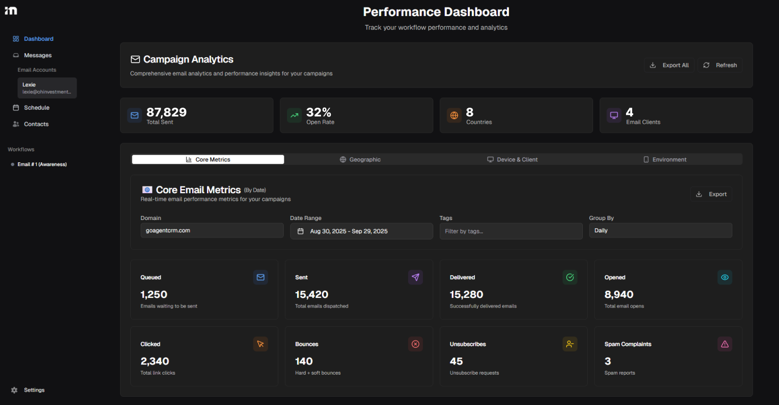Click the cursor icon on the Clicked card
This screenshot has width=779, height=405.
[x=261, y=344]
